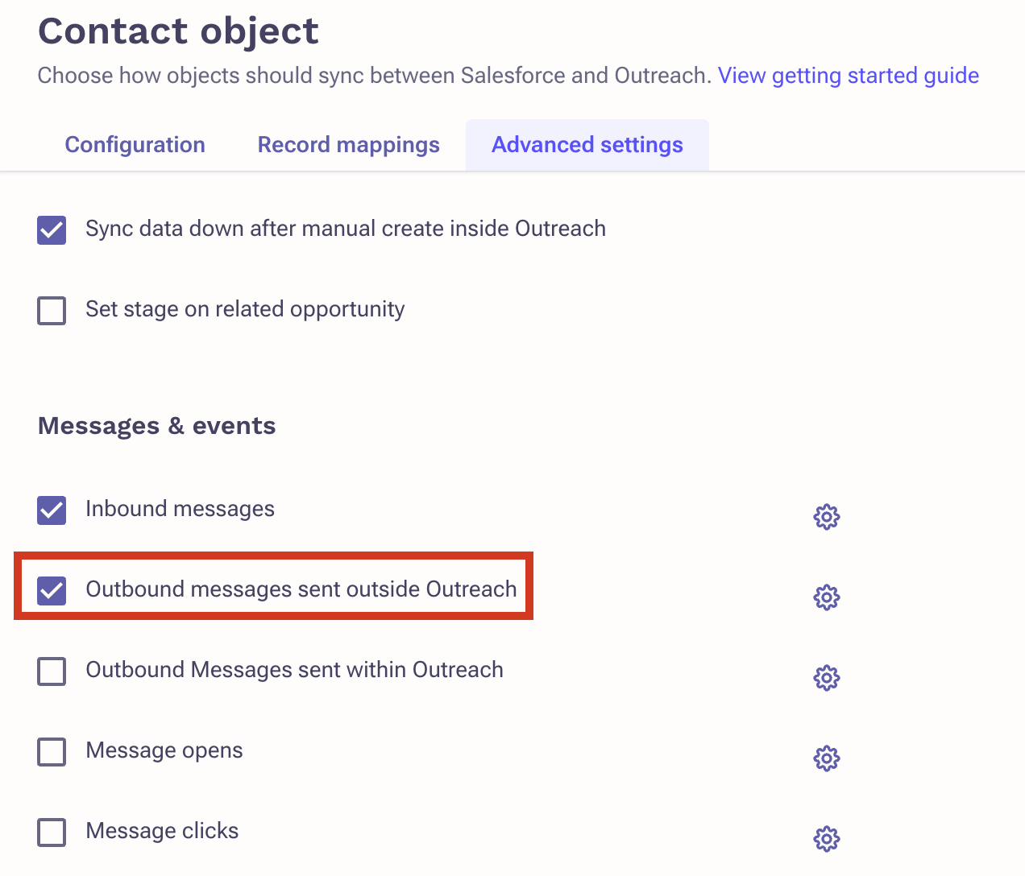Viewport: 1025px width, 876px height.
Task: Enable the Message clicks checkbox
Action: 52,832
